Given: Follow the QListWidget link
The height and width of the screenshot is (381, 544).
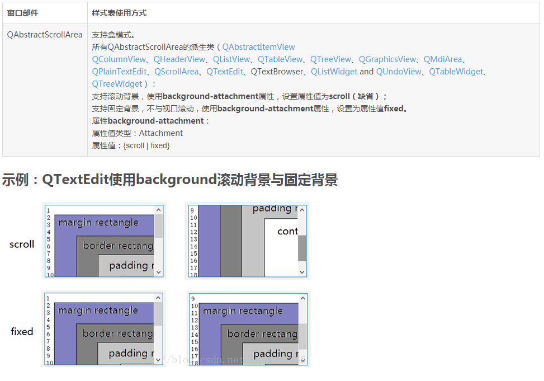Looking at the screenshot, I should point(334,72).
